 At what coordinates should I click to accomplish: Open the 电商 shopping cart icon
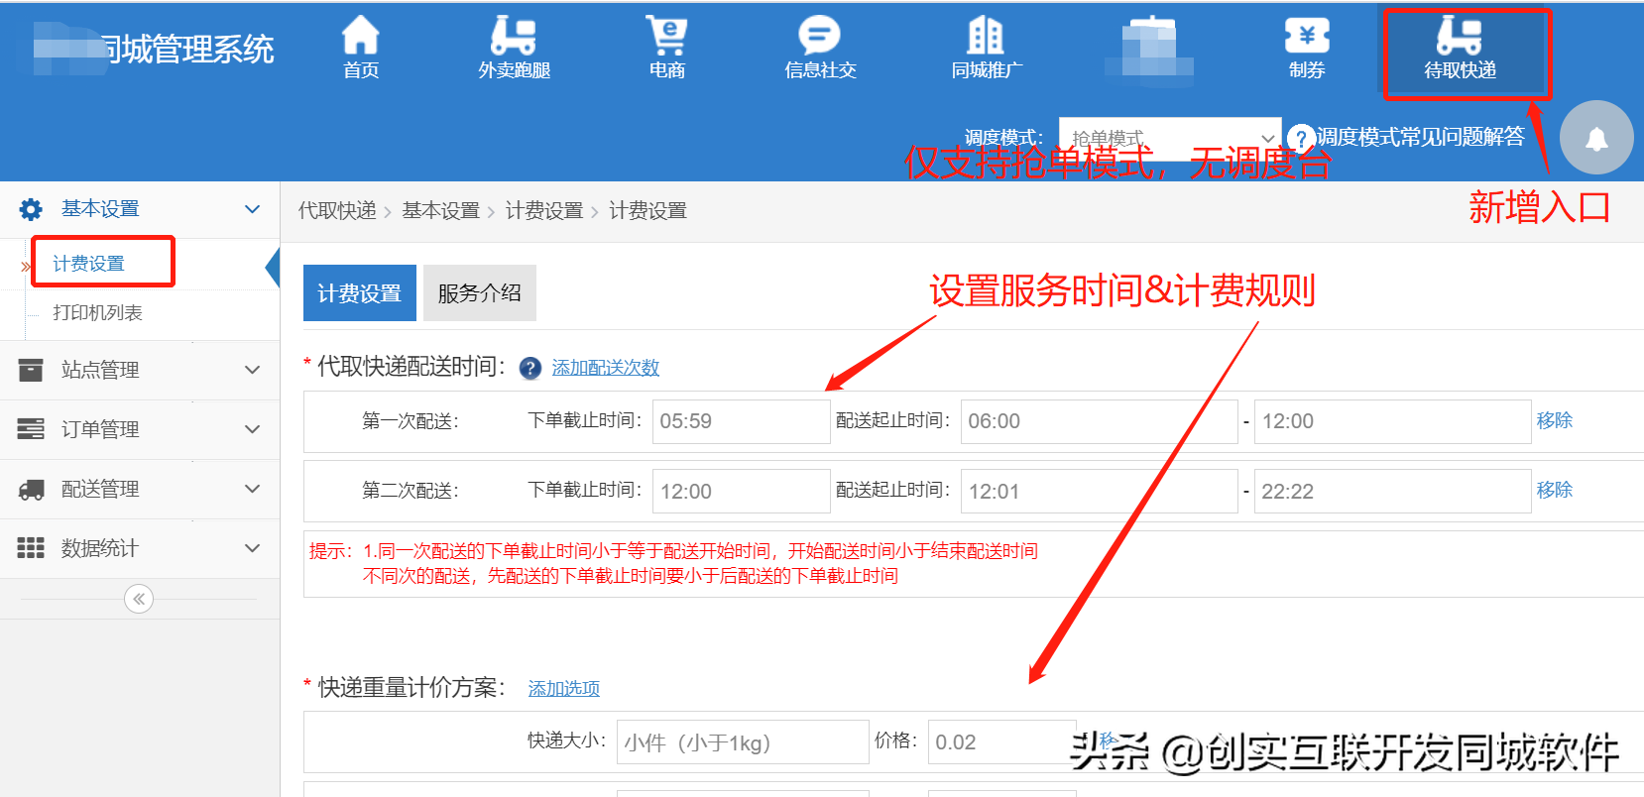click(x=667, y=37)
